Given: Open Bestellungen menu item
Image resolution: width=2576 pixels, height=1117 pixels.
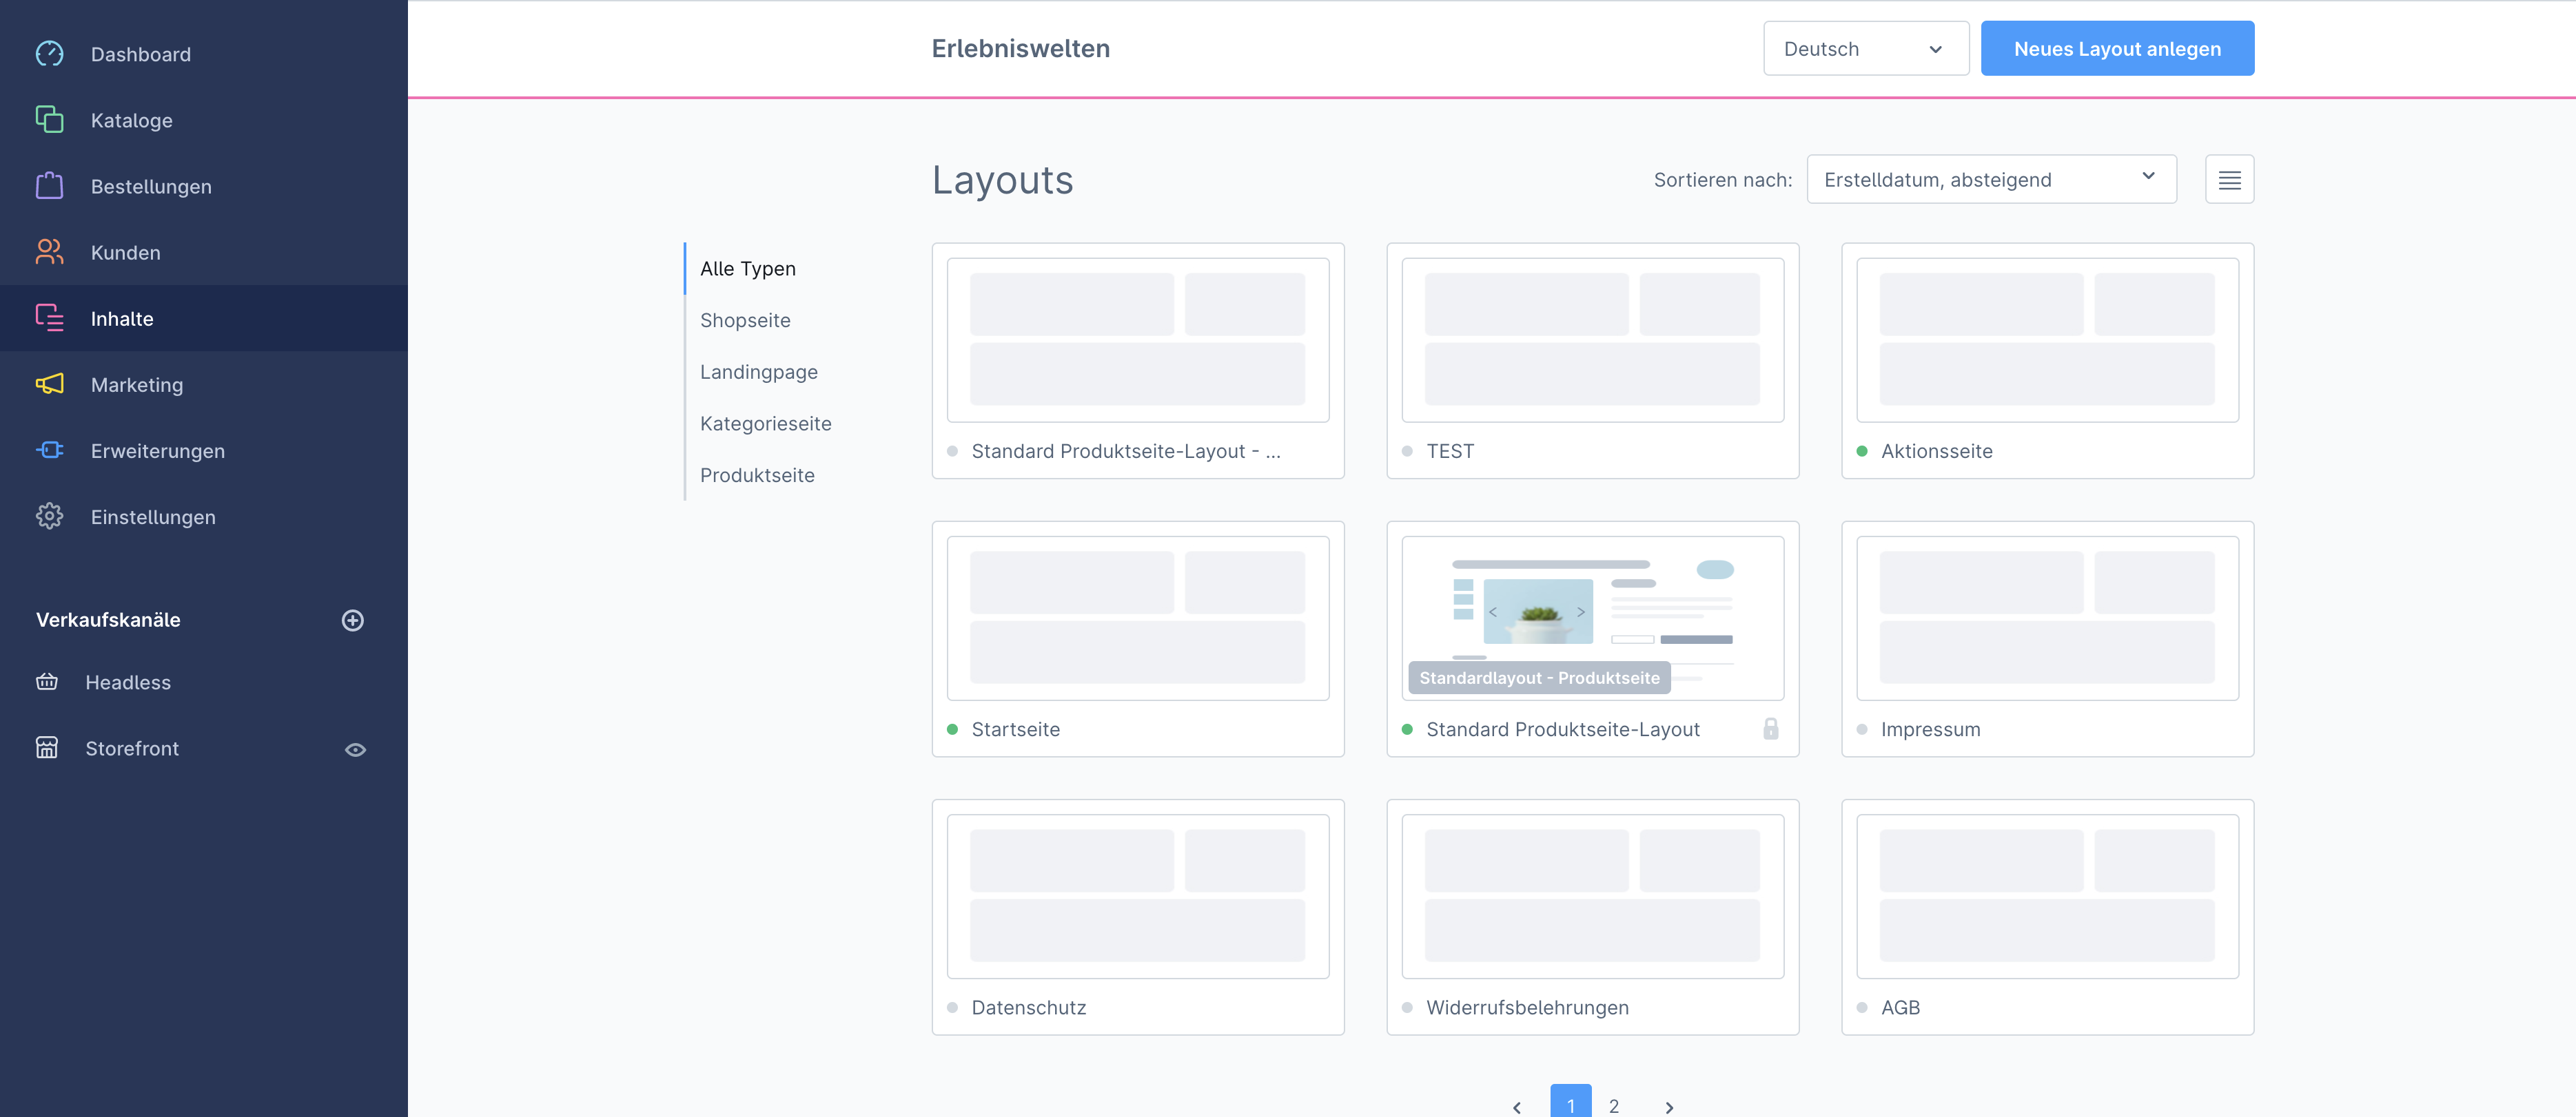Looking at the screenshot, I should 204,186.
